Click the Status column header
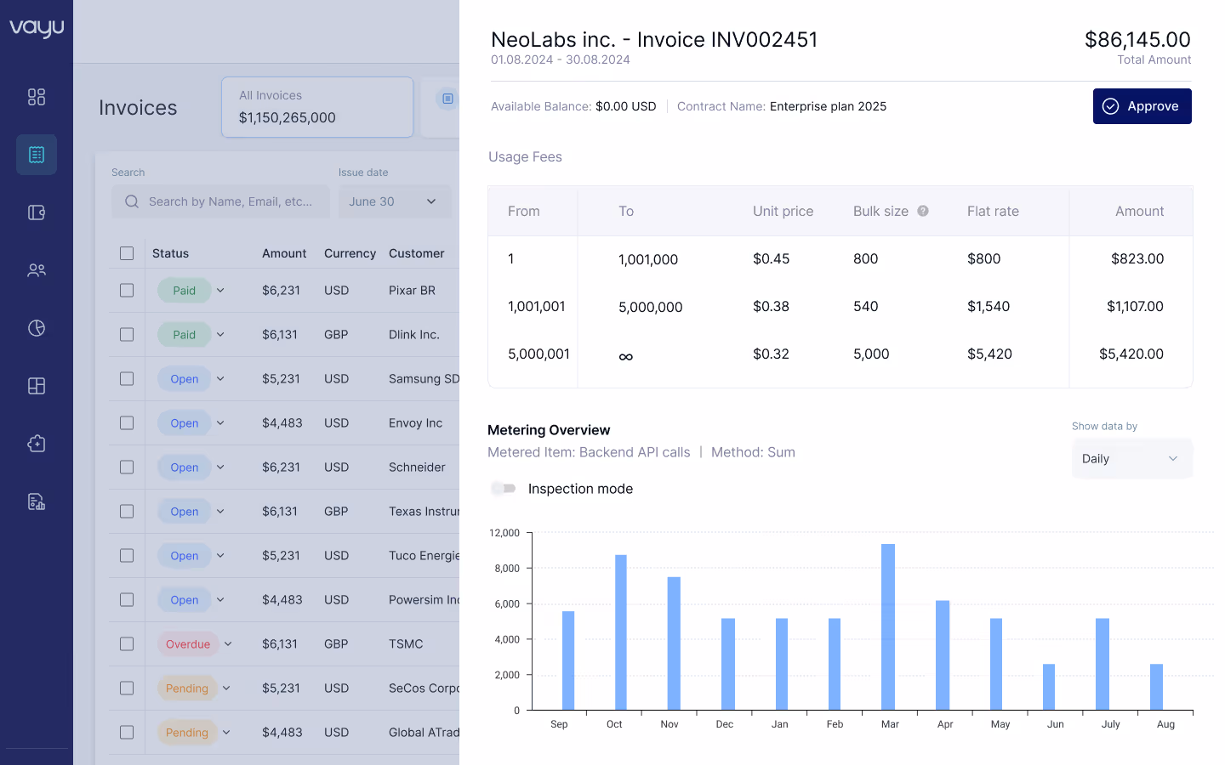 click(x=170, y=253)
